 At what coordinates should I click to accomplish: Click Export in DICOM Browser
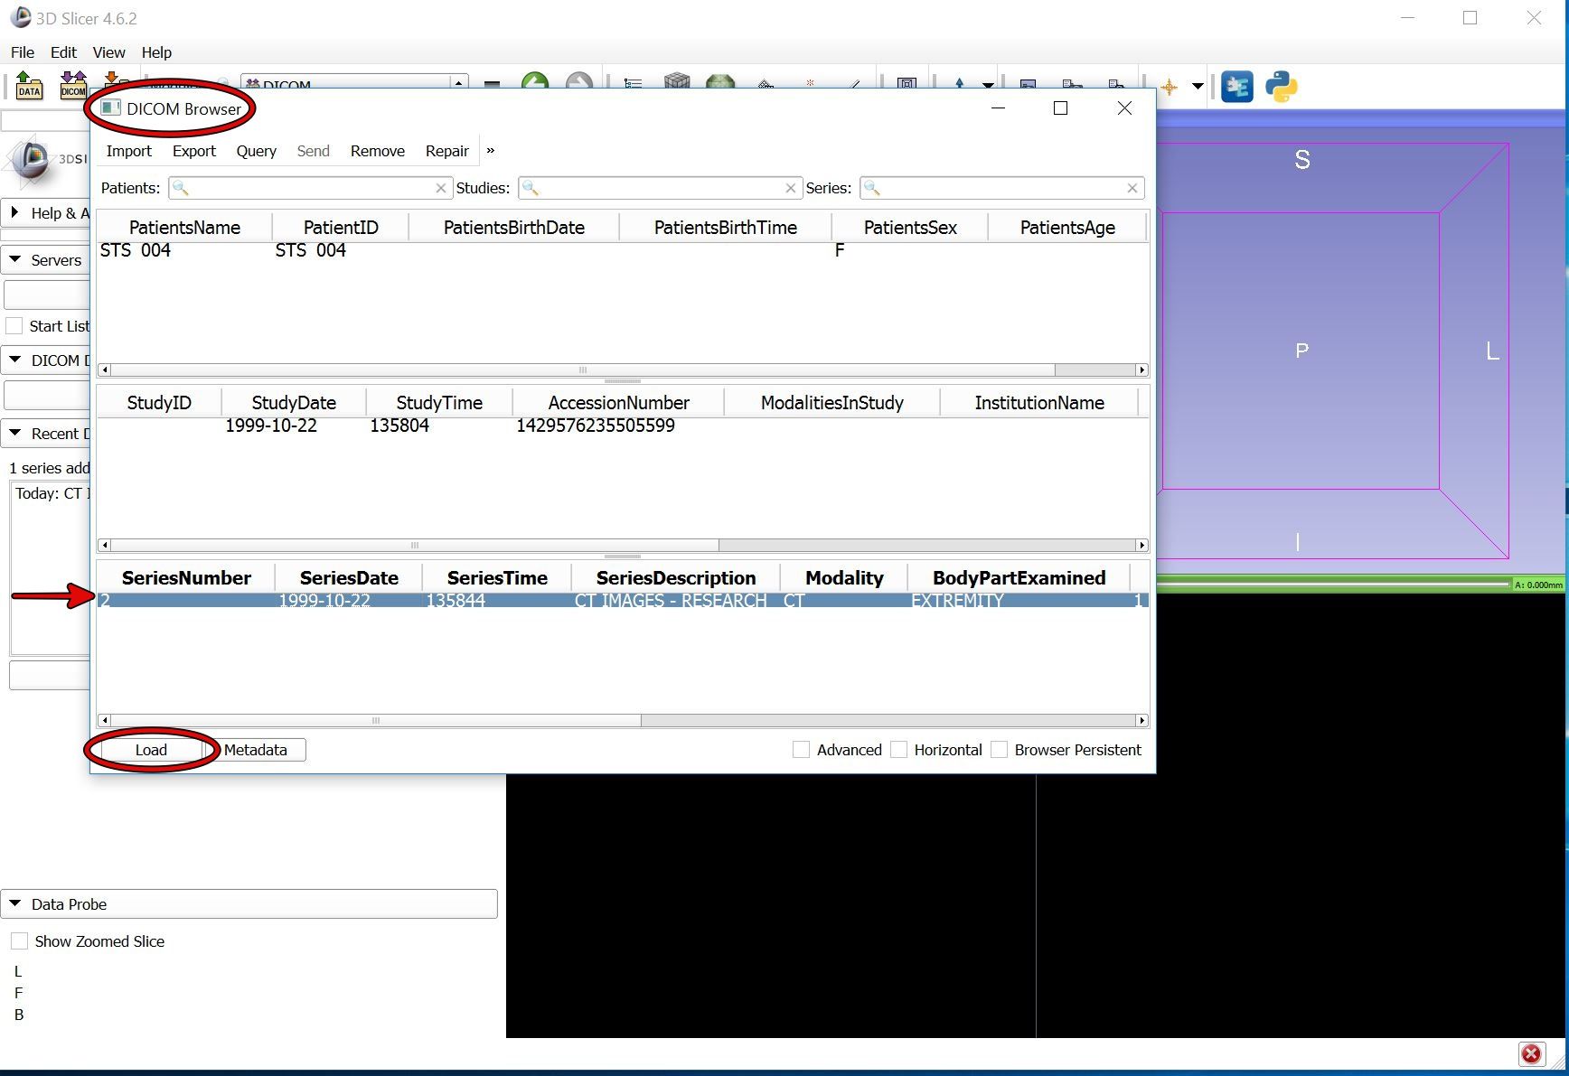[x=194, y=151]
